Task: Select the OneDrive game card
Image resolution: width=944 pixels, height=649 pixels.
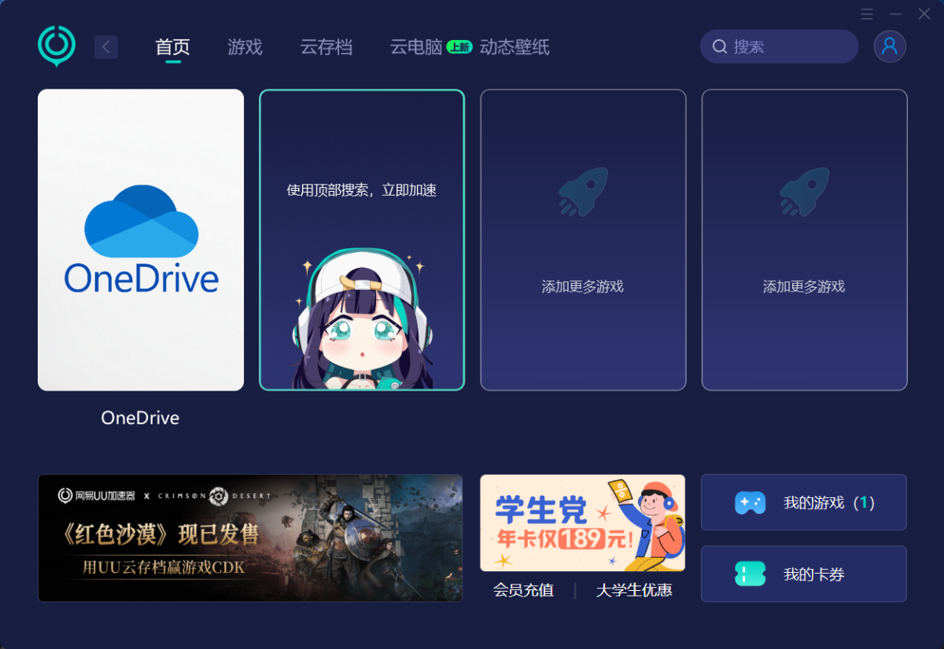Action: click(141, 240)
